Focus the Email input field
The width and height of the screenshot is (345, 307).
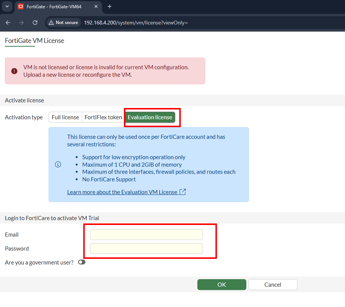146,235
